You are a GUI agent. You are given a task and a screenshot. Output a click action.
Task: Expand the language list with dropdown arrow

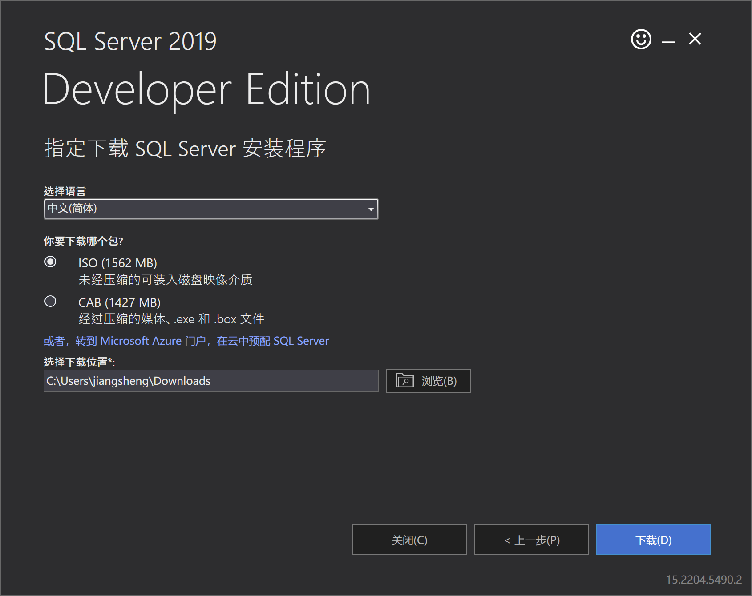[x=371, y=209]
